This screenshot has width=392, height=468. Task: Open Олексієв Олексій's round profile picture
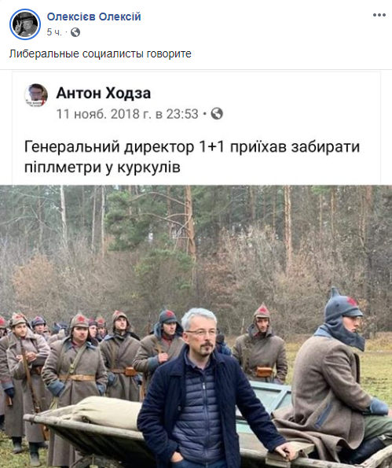click(24, 24)
